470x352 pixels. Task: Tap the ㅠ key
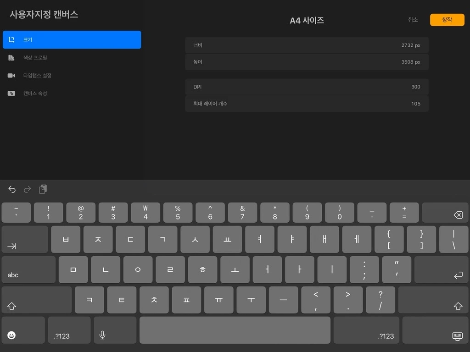219,300
